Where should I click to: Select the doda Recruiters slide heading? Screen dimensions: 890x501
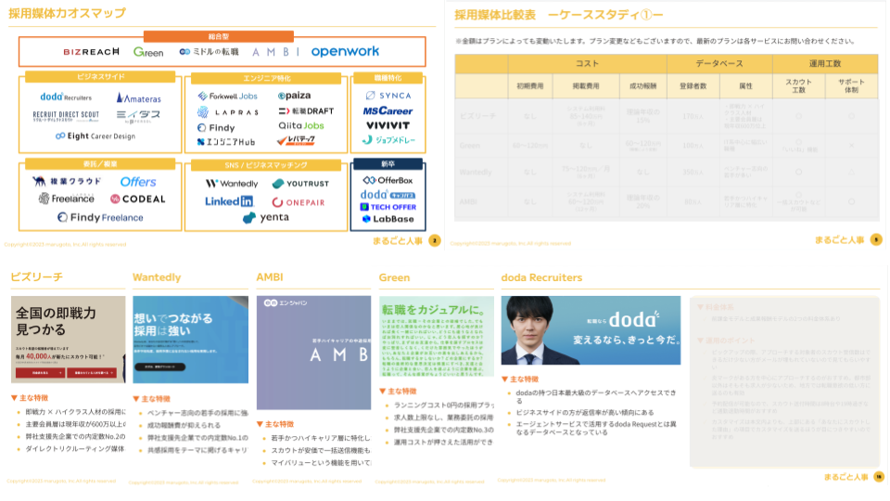(541, 277)
